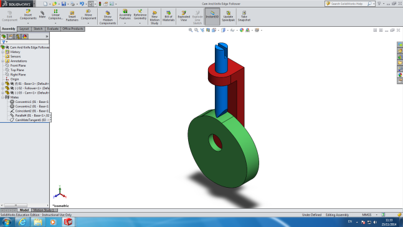The width and height of the screenshot is (403, 227).
Task: Open Windows Start menu
Action: click(x=7, y=222)
